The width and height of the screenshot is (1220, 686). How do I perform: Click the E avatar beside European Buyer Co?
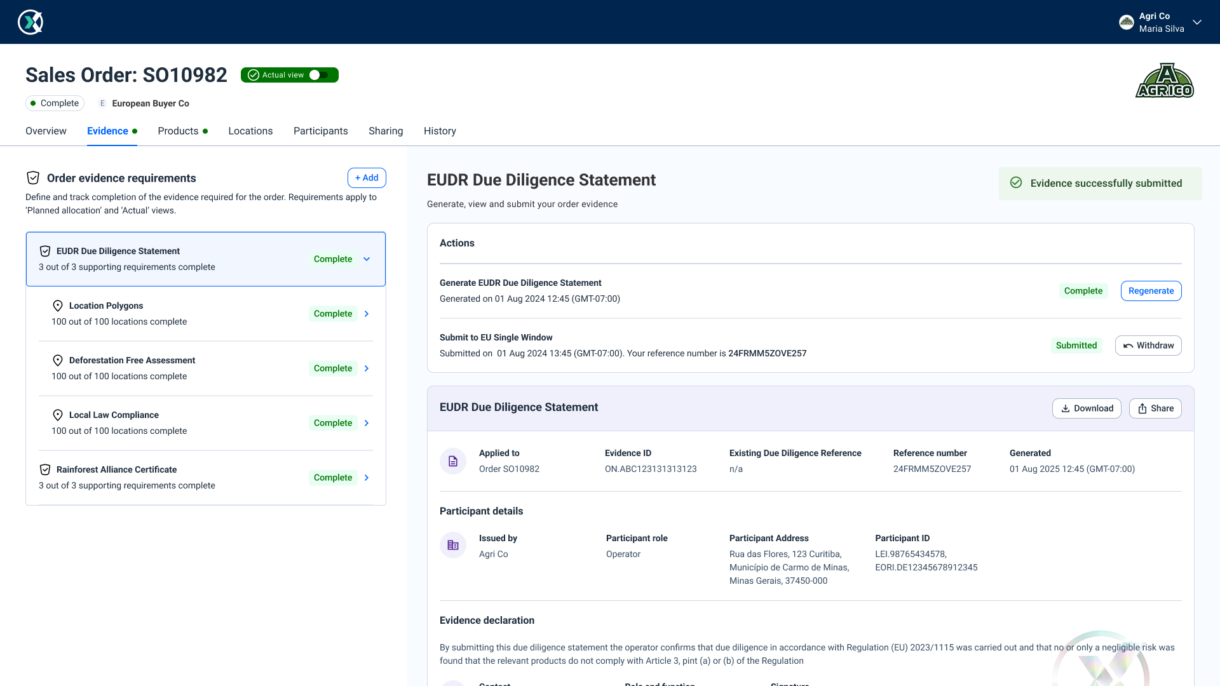[x=102, y=104]
